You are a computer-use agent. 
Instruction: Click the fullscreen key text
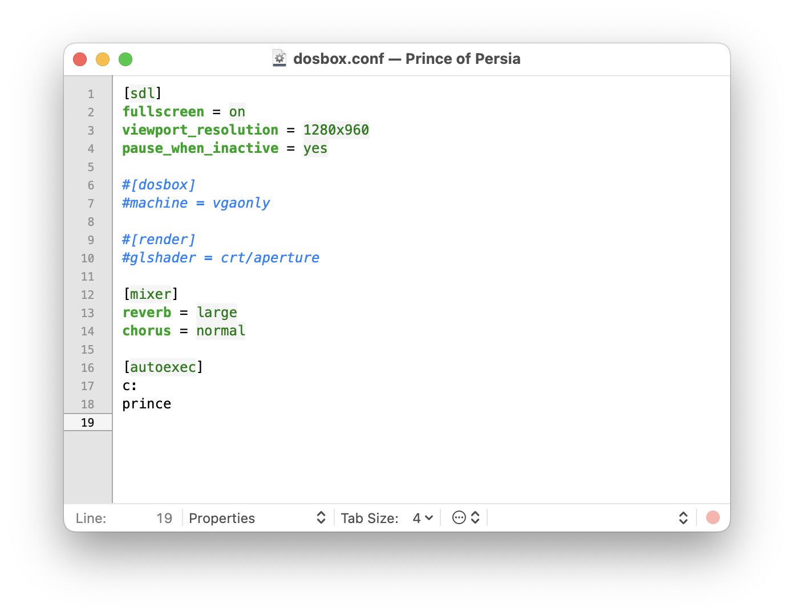coord(163,111)
